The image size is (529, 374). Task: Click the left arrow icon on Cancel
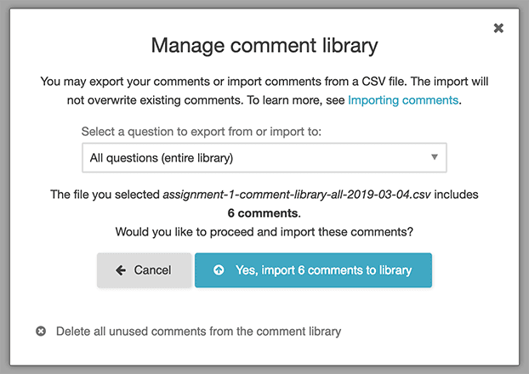click(121, 270)
